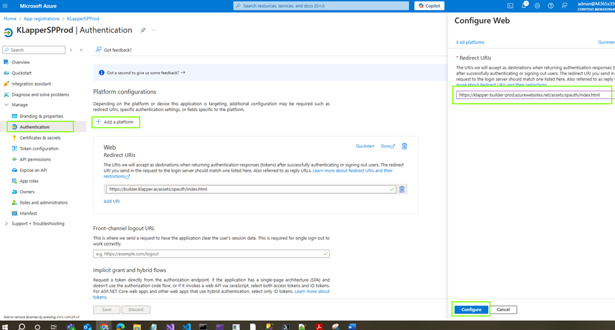Click the Configure Web Redirect URIs field

(534, 95)
